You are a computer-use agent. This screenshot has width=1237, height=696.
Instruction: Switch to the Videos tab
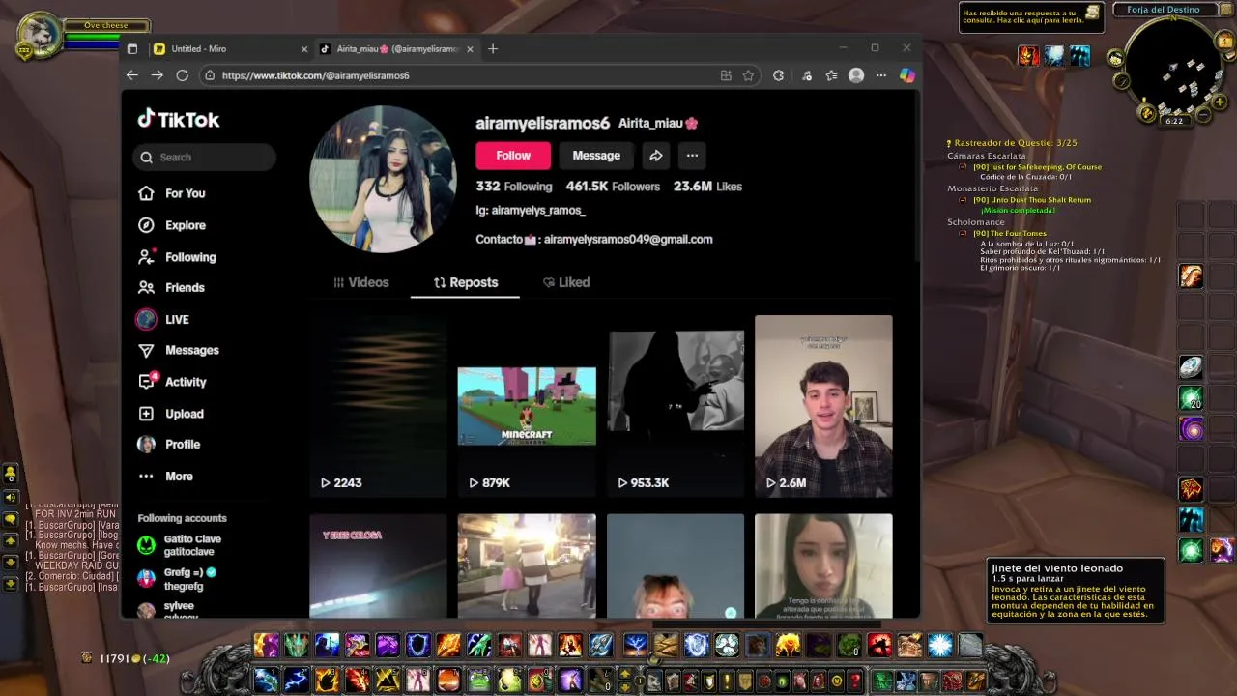click(361, 282)
